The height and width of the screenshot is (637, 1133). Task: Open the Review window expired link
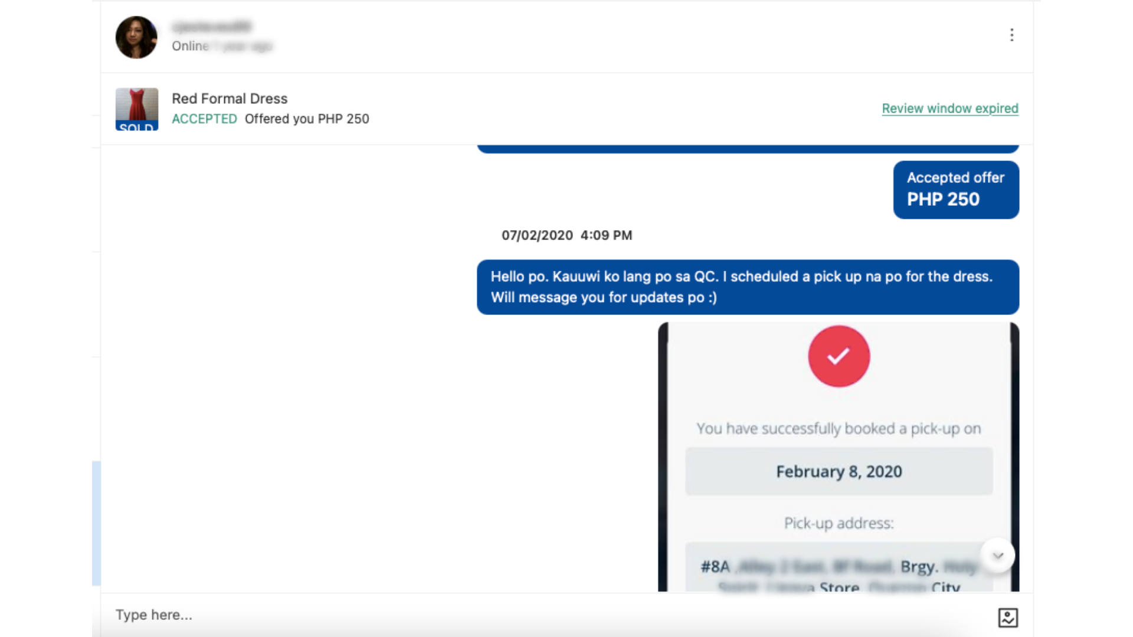coord(949,109)
